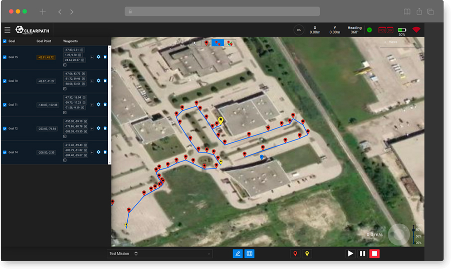Viewport: 451px width, 269px height.
Task: Toggle the select-all Goal header checkbox
Action: (x=5, y=41)
